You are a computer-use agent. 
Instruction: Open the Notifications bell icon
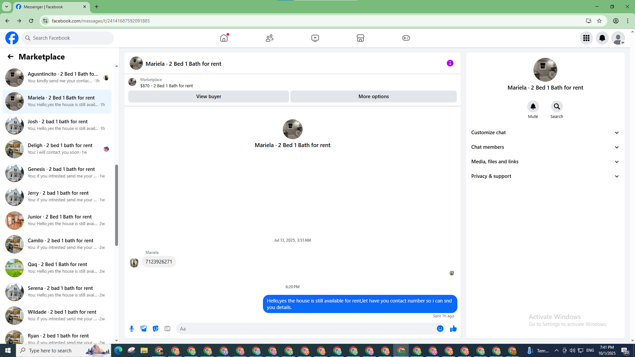[x=602, y=38]
